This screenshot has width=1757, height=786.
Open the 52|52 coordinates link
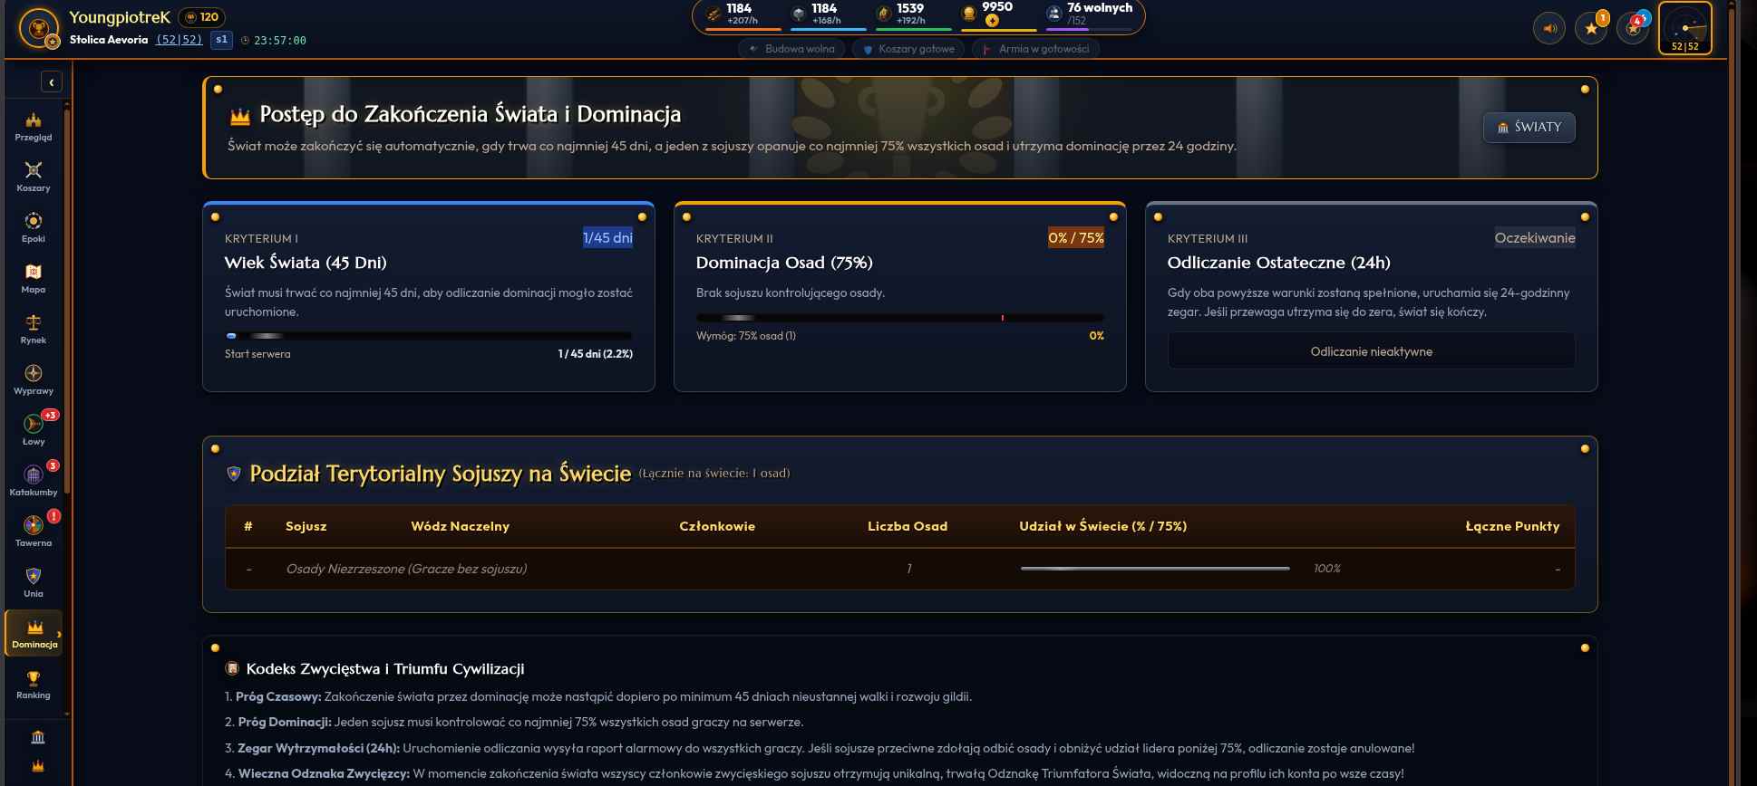179,40
